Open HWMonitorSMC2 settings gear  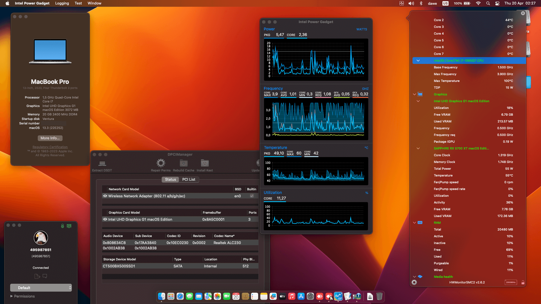[414, 282]
